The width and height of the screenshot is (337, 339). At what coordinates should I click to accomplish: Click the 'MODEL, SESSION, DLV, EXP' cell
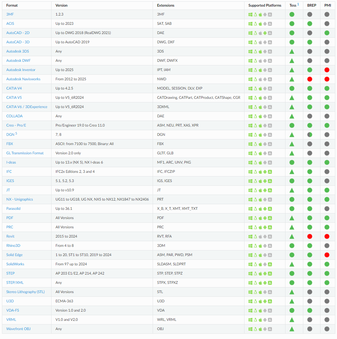click(180, 89)
